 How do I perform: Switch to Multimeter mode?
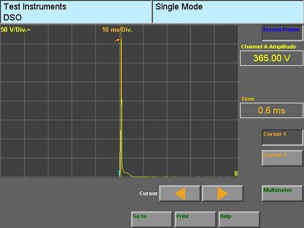[x=282, y=193]
